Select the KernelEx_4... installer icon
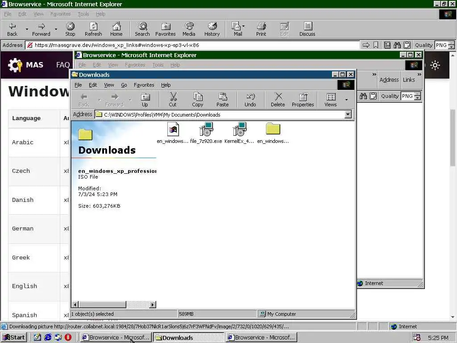The image size is (457, 343). point(239,133)
